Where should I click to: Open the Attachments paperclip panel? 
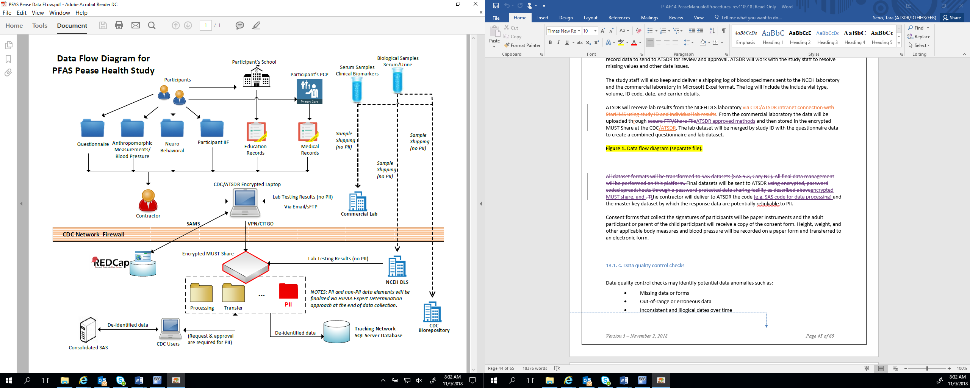point(8,72)
